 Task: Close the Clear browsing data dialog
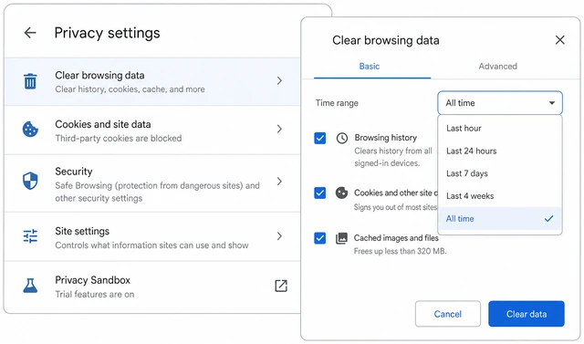559,40
